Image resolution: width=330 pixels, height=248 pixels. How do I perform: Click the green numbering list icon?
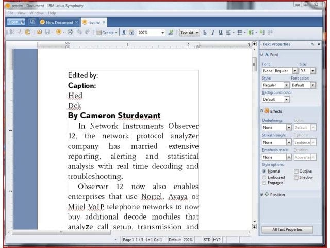[251, 33]
